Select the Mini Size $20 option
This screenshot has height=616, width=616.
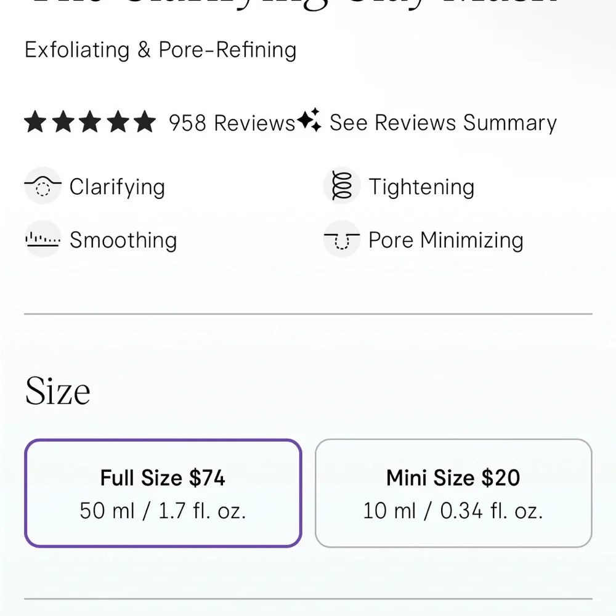pyautogui.click(x=453, y=493)
